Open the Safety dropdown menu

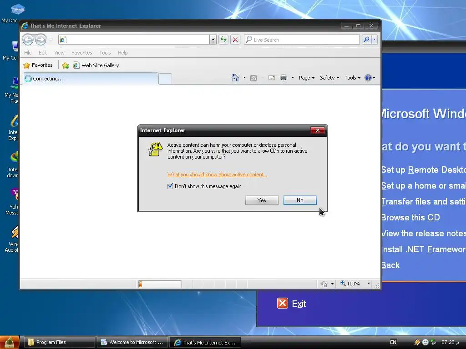click(x=329, y=78)
